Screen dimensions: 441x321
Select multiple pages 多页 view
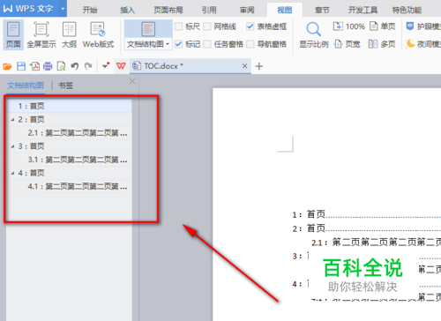382,44
